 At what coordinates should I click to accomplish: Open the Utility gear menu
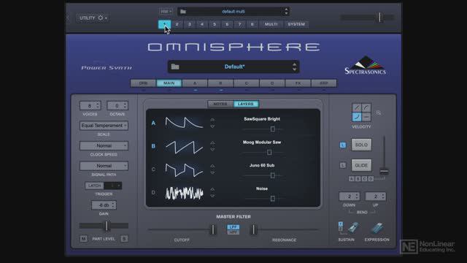click(x=93, y=18)
